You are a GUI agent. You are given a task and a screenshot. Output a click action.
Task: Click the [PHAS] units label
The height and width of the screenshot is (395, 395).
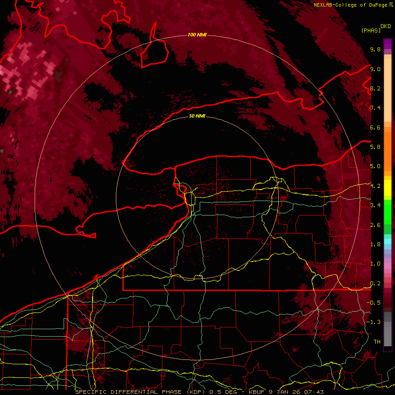371,31
